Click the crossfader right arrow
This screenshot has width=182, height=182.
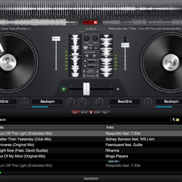(x=118, y=89)
